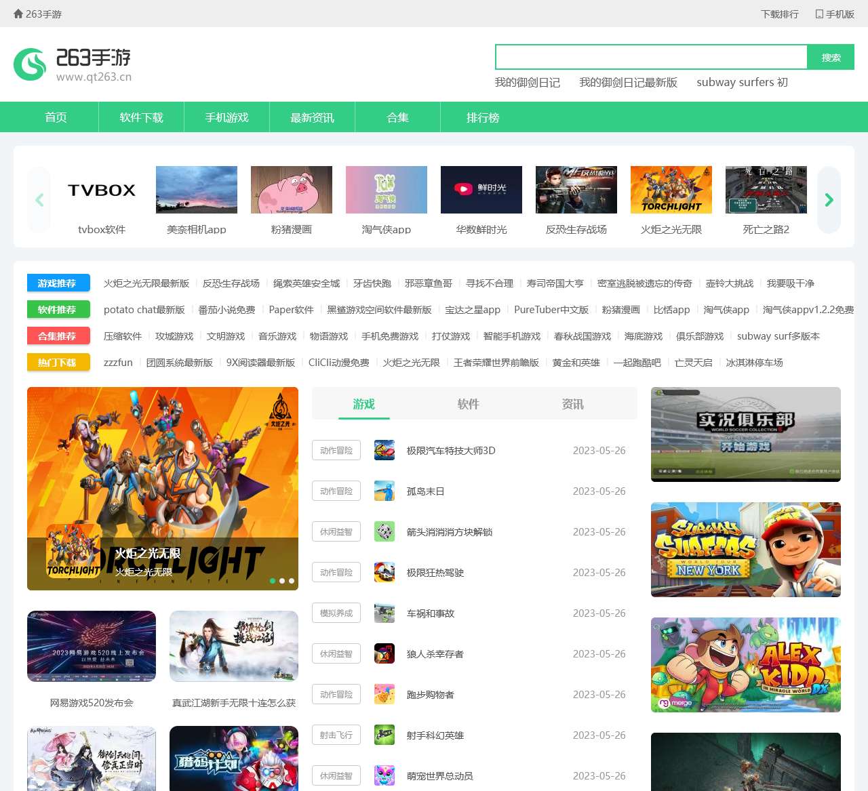Click the green 搜索 search button
Image resolution: width=868 pixels, height=791 pixels.
[x=831, y=58]
